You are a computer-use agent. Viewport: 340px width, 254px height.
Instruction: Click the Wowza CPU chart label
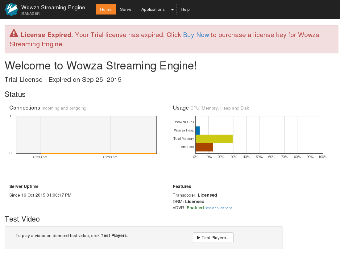pyautogui.click(x=184, y=122)
